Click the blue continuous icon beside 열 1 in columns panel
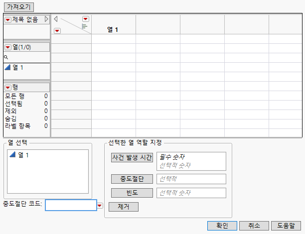Screen dimensions: 305x234 (7, 67)
